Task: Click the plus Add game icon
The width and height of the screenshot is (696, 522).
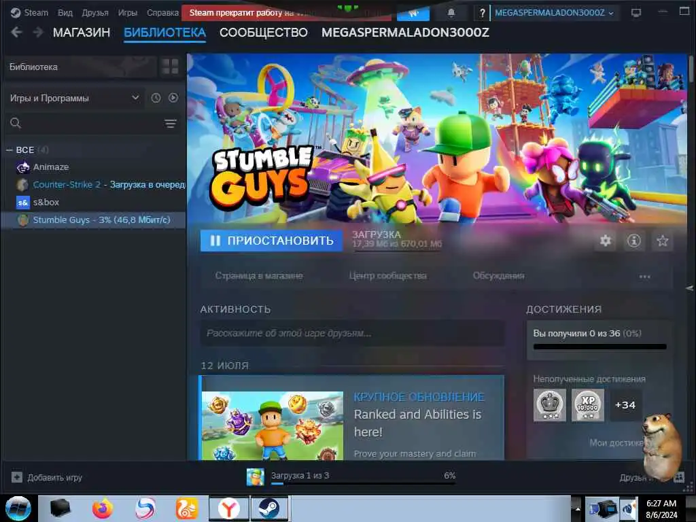Action: click(x=17, y=477)
